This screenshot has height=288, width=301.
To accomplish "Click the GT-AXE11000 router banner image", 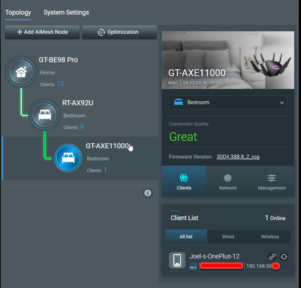I will (228, 60).
